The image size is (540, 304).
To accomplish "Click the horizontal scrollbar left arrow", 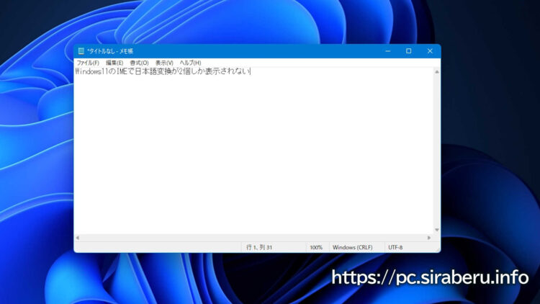I will (78, 237).
